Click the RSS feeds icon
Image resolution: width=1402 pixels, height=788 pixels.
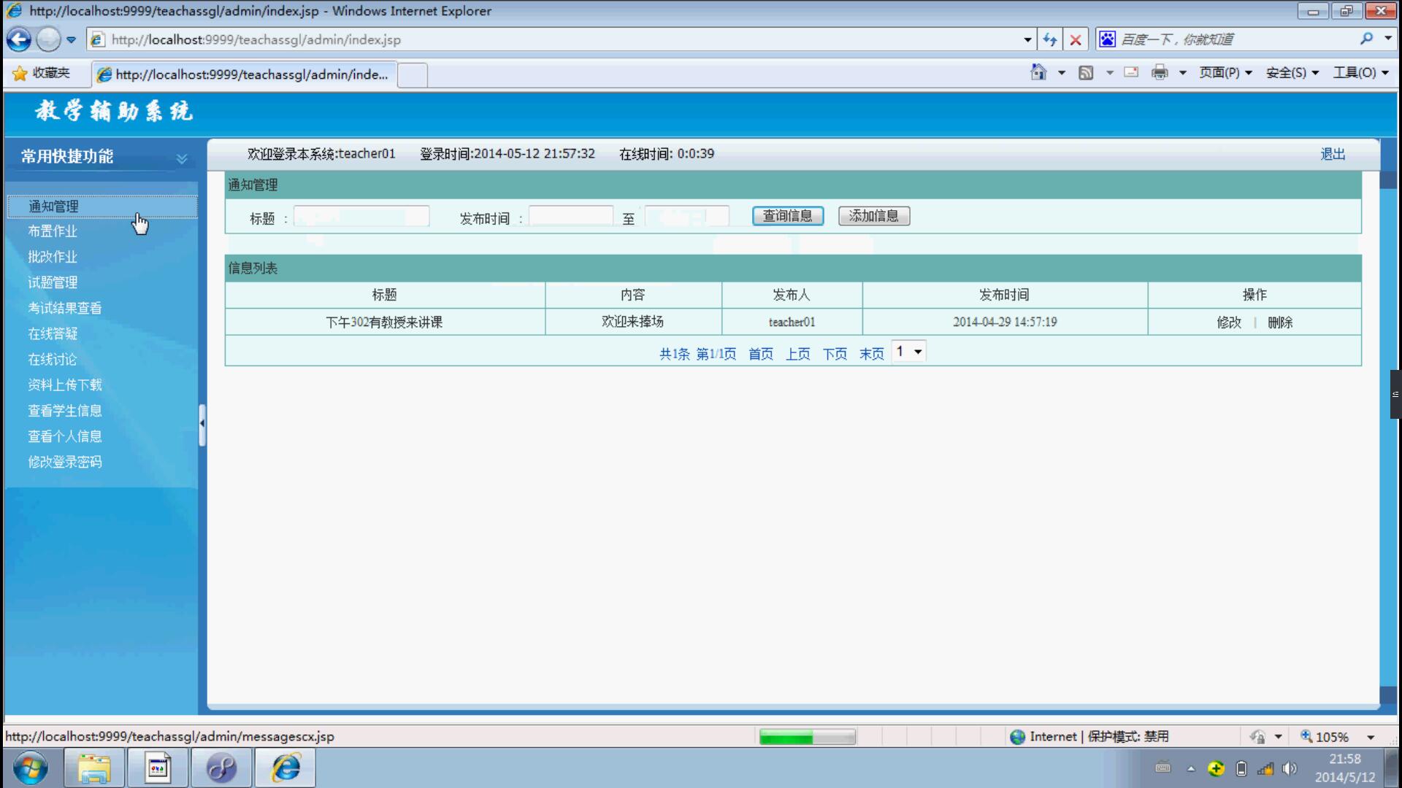coord(1086,72)
